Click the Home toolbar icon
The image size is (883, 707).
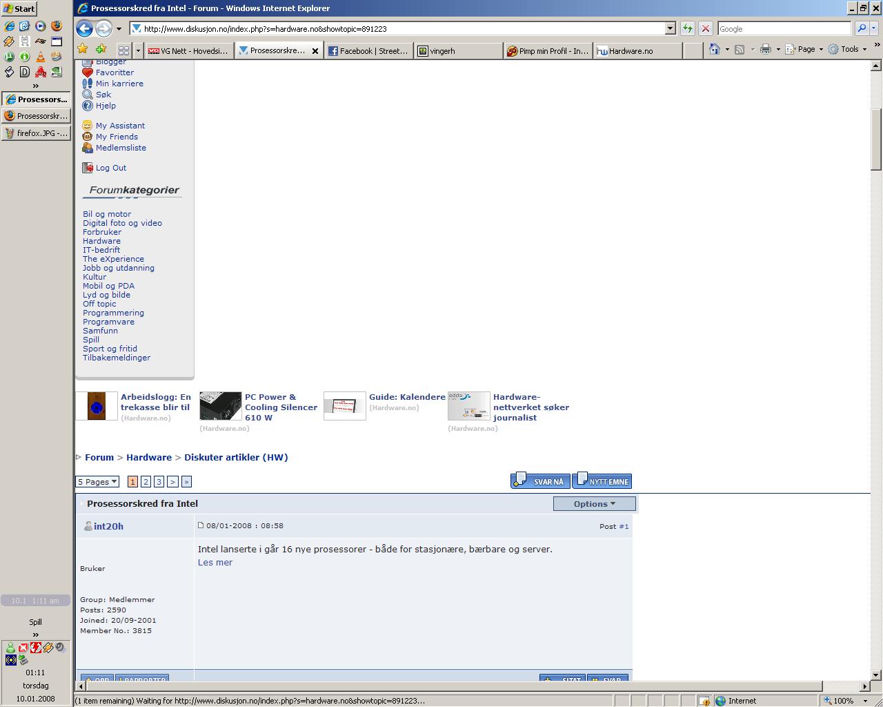715,49
